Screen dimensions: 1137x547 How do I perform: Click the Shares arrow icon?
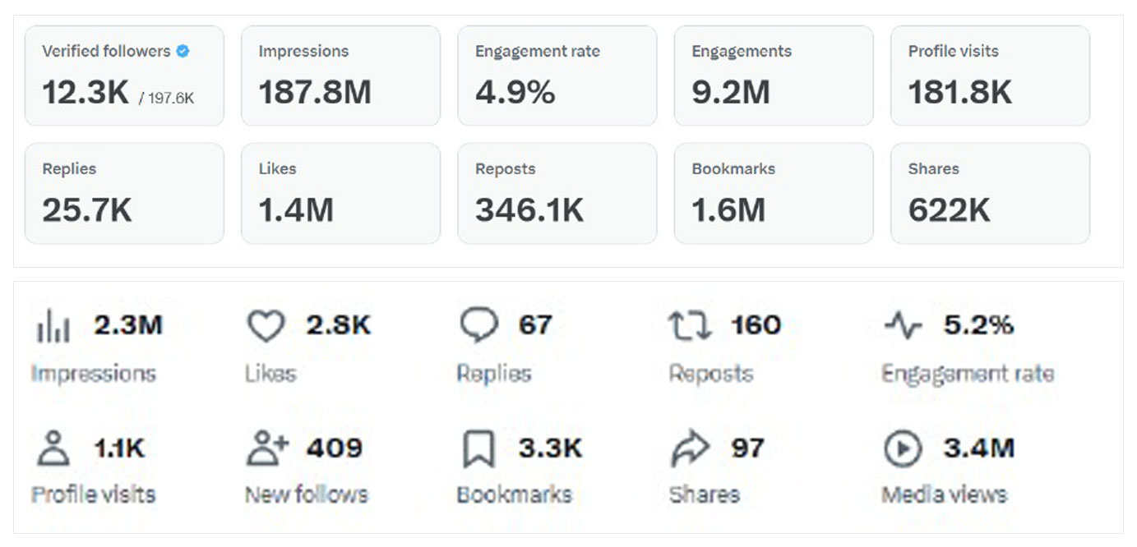pos(690,449)
